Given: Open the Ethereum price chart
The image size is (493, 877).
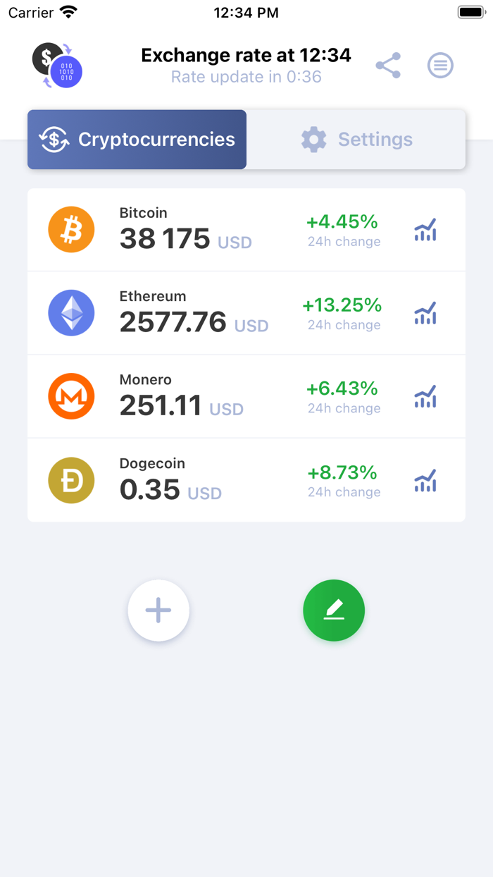Looking at the screenshot, I should click(425, 313).
